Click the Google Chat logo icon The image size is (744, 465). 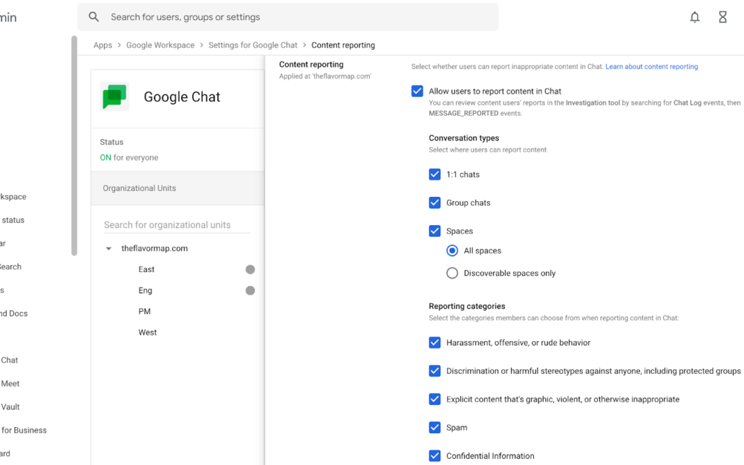(x=114, y=96)
